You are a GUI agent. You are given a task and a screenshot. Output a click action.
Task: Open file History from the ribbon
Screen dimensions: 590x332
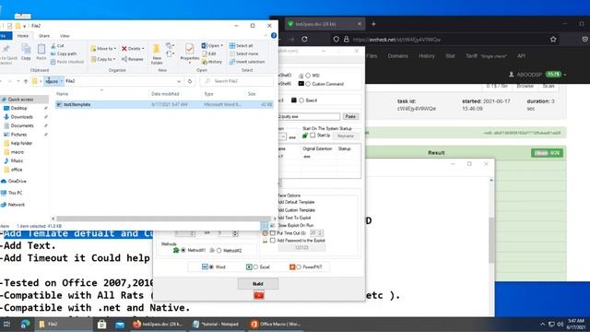pos(211,62)
